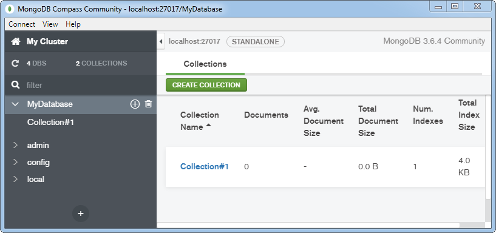Open the Help menu
This screenshot has width=496, height=233.
click(x=73, y=24)
